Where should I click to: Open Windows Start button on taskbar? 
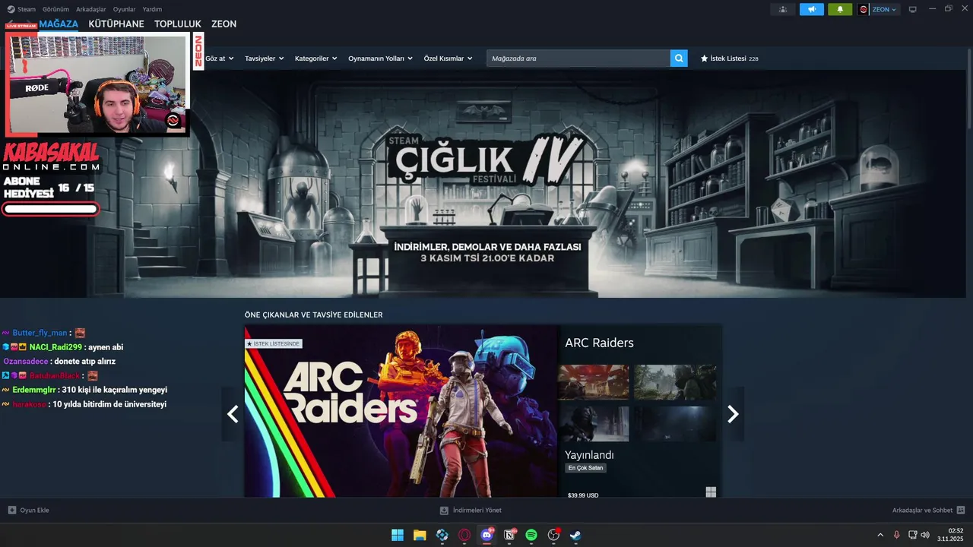click(x=398, y=535)
